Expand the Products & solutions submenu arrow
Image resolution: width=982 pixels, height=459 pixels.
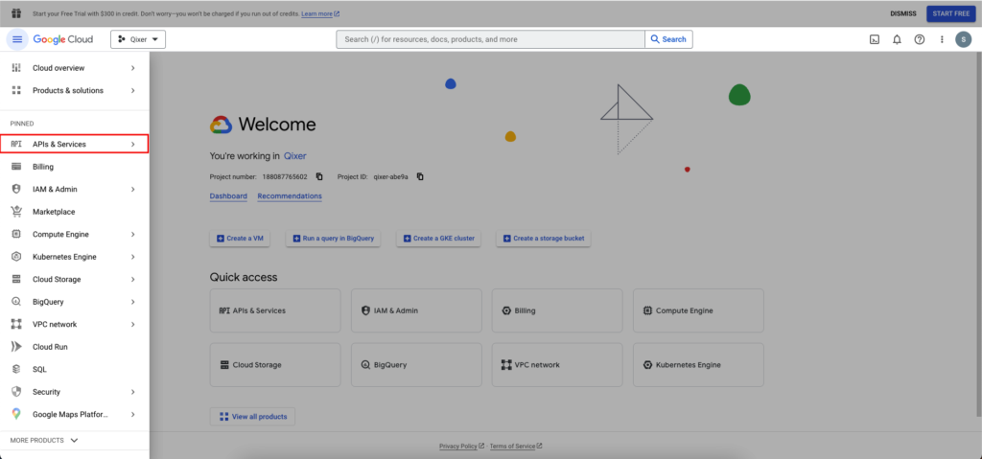[x=132, y=90]
